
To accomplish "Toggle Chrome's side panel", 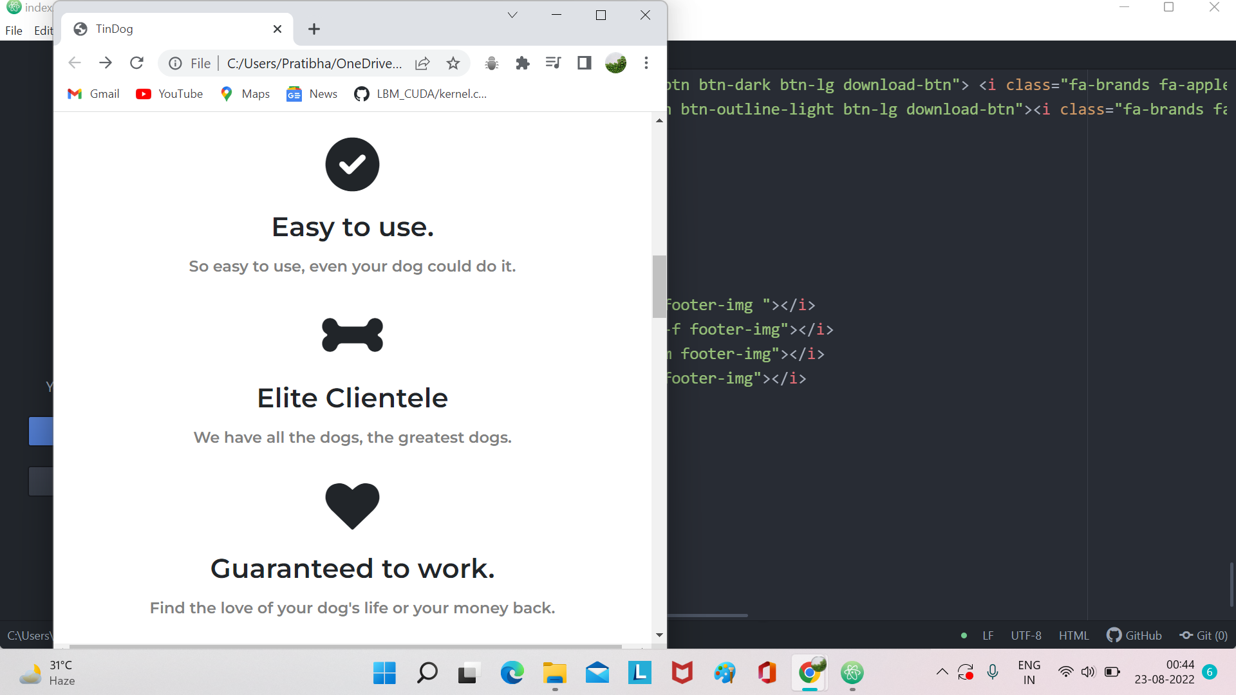I will click(x=584, y=62).
